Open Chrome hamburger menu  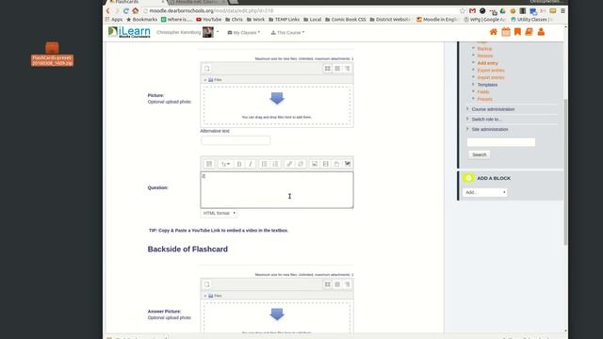[562, 10]
